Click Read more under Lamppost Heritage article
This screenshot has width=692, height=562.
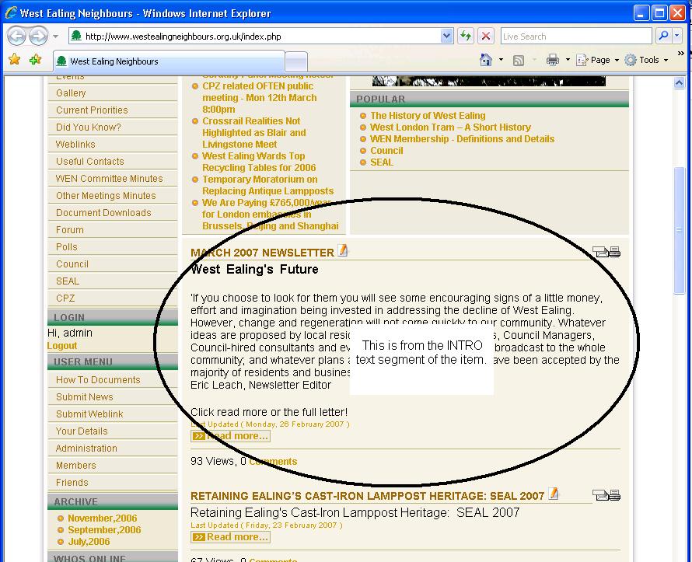pos(230,537)
